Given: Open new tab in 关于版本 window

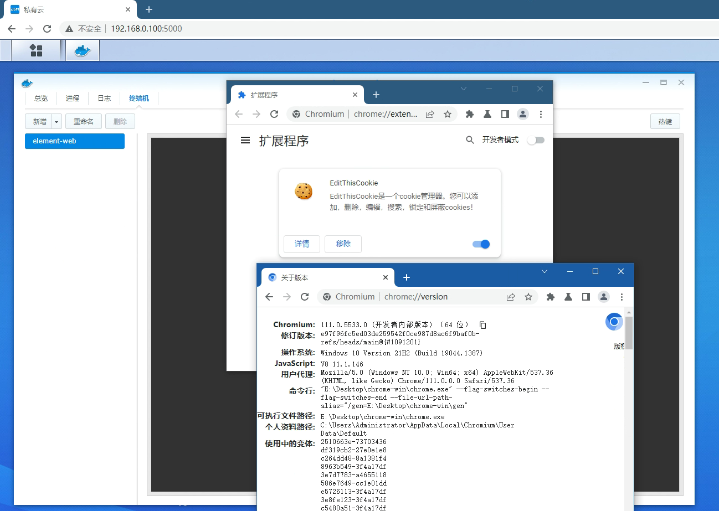Looking at the screenshot, I should click(x=407, y=277).
